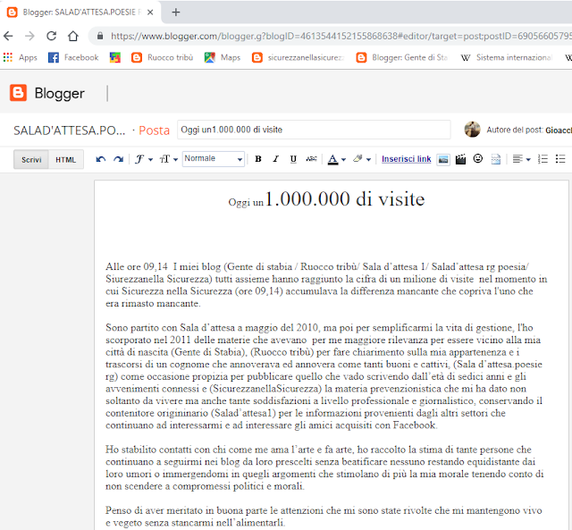Close the Blogger SALAD'ATTESA tab

[150, 12]
